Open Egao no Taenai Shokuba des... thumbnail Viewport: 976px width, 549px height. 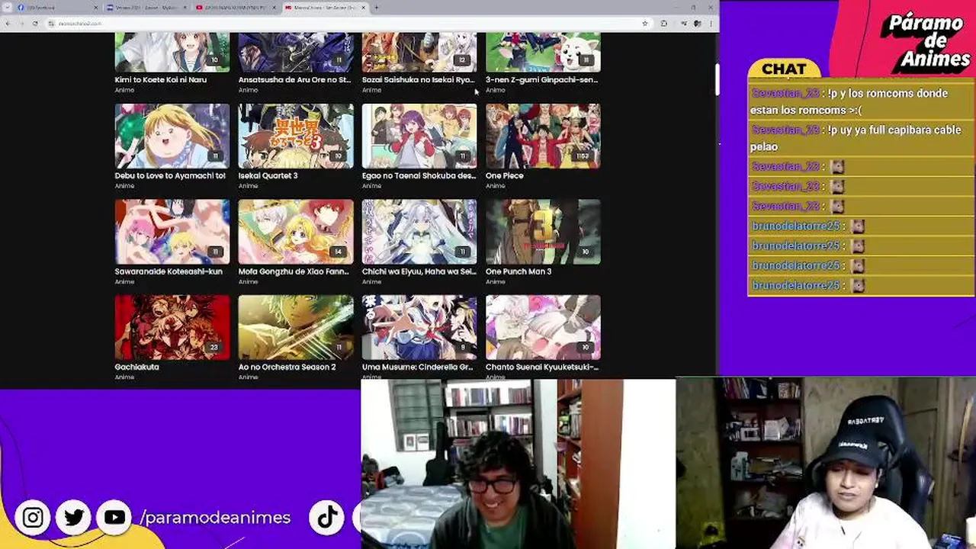[419, 136]
